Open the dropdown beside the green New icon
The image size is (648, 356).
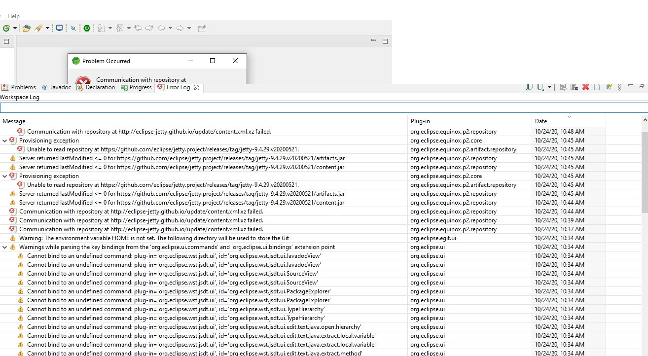(15, 28)
